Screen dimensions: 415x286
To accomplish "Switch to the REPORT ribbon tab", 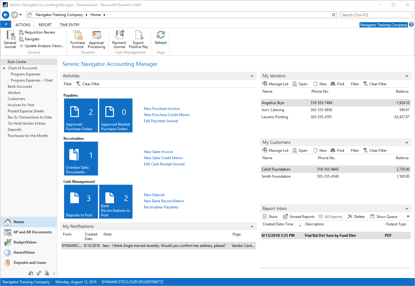I will pyautogui.click(x=45, y=25).
